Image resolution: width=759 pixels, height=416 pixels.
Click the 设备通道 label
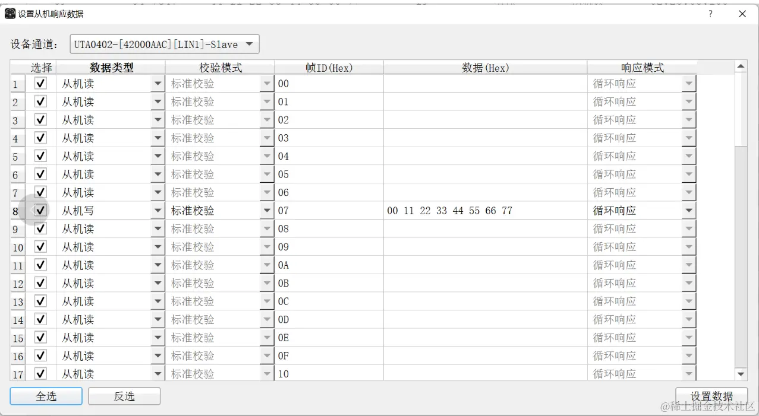coord(34,45)
